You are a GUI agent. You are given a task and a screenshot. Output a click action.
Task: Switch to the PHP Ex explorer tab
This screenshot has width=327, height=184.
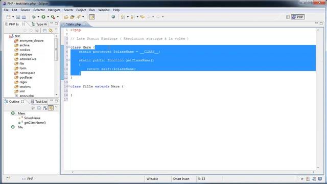click(x=14, y=24)
